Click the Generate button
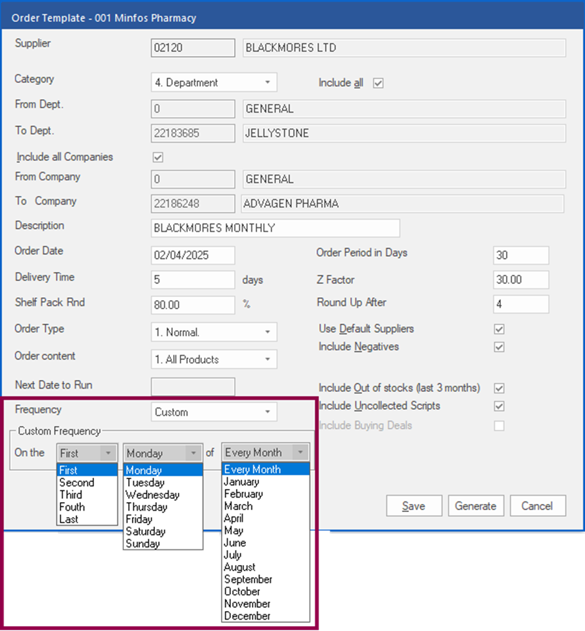585x631 pixels. tap(475, 506)
